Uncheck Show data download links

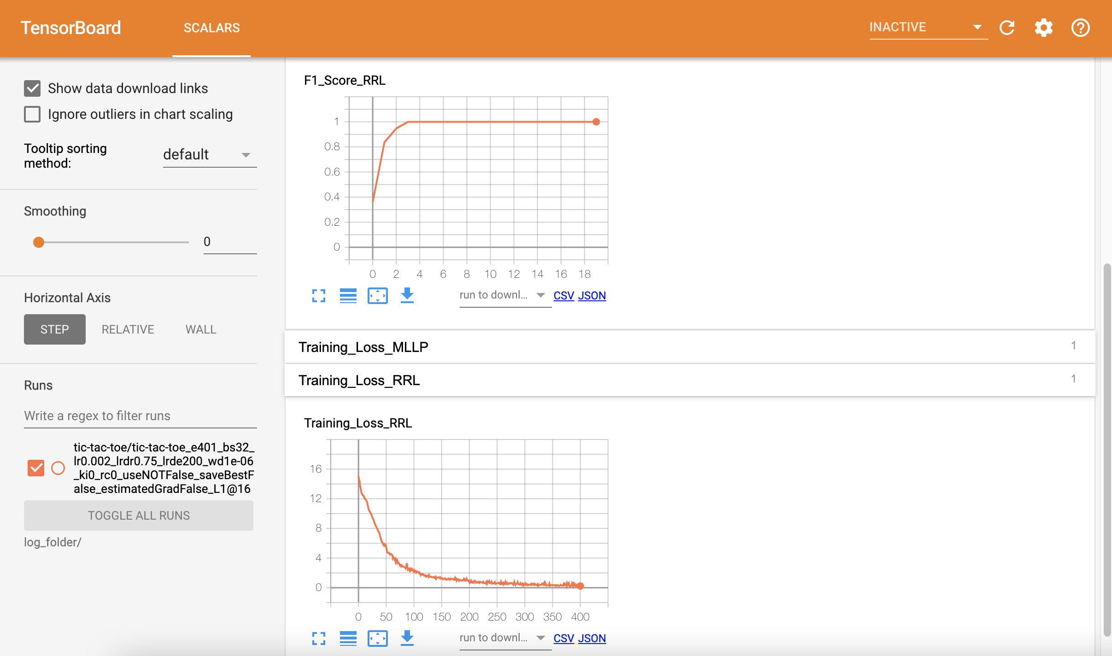pyautogui.click(x=32, y=88)
